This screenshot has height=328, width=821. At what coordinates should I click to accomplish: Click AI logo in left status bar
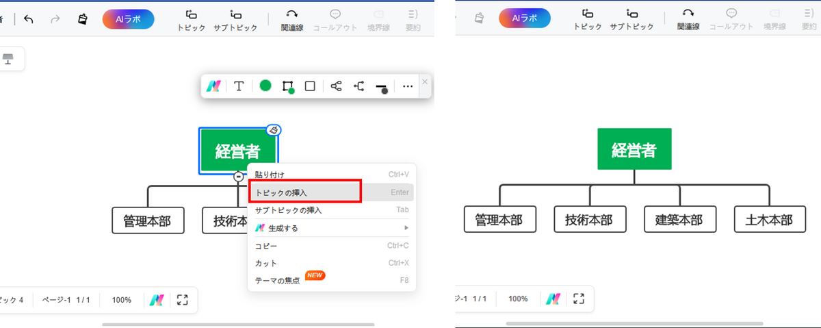coord(157,300)
